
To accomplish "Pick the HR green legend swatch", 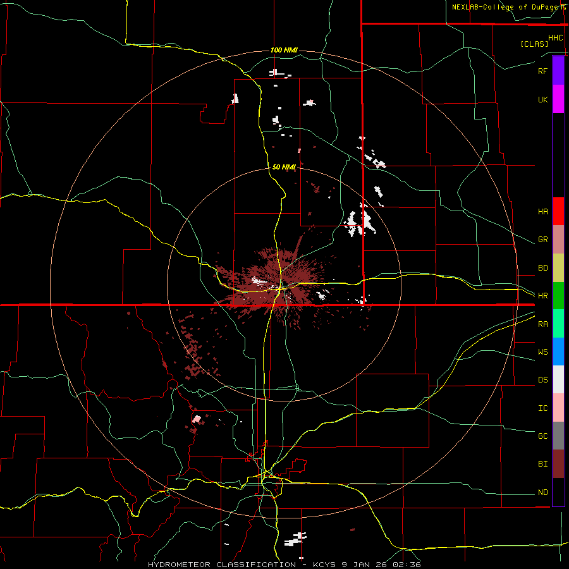I will (558, 295).
